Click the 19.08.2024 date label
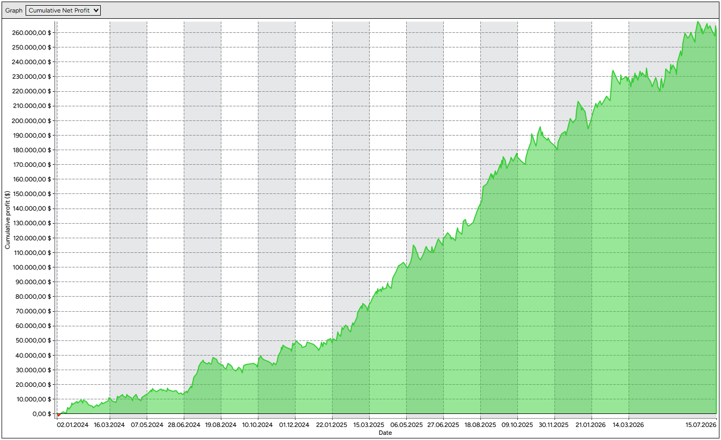Image resolution: width=721 pixels, height=440 pixels. click(x=221, y=425)
